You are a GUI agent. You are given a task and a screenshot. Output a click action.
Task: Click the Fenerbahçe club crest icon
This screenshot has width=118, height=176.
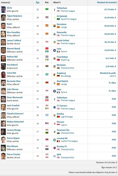[x=54, y=58]
